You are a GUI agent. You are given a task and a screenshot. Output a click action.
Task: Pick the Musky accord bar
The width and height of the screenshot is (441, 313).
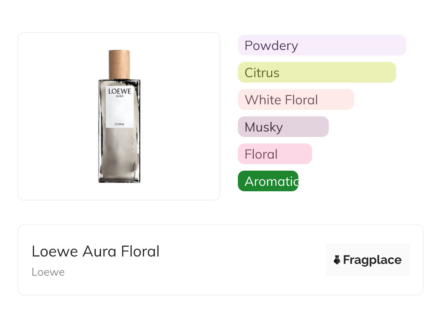click(283, 127)
